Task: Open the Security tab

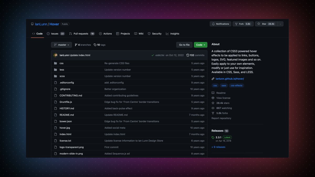Action: click(x=155, y=34)
